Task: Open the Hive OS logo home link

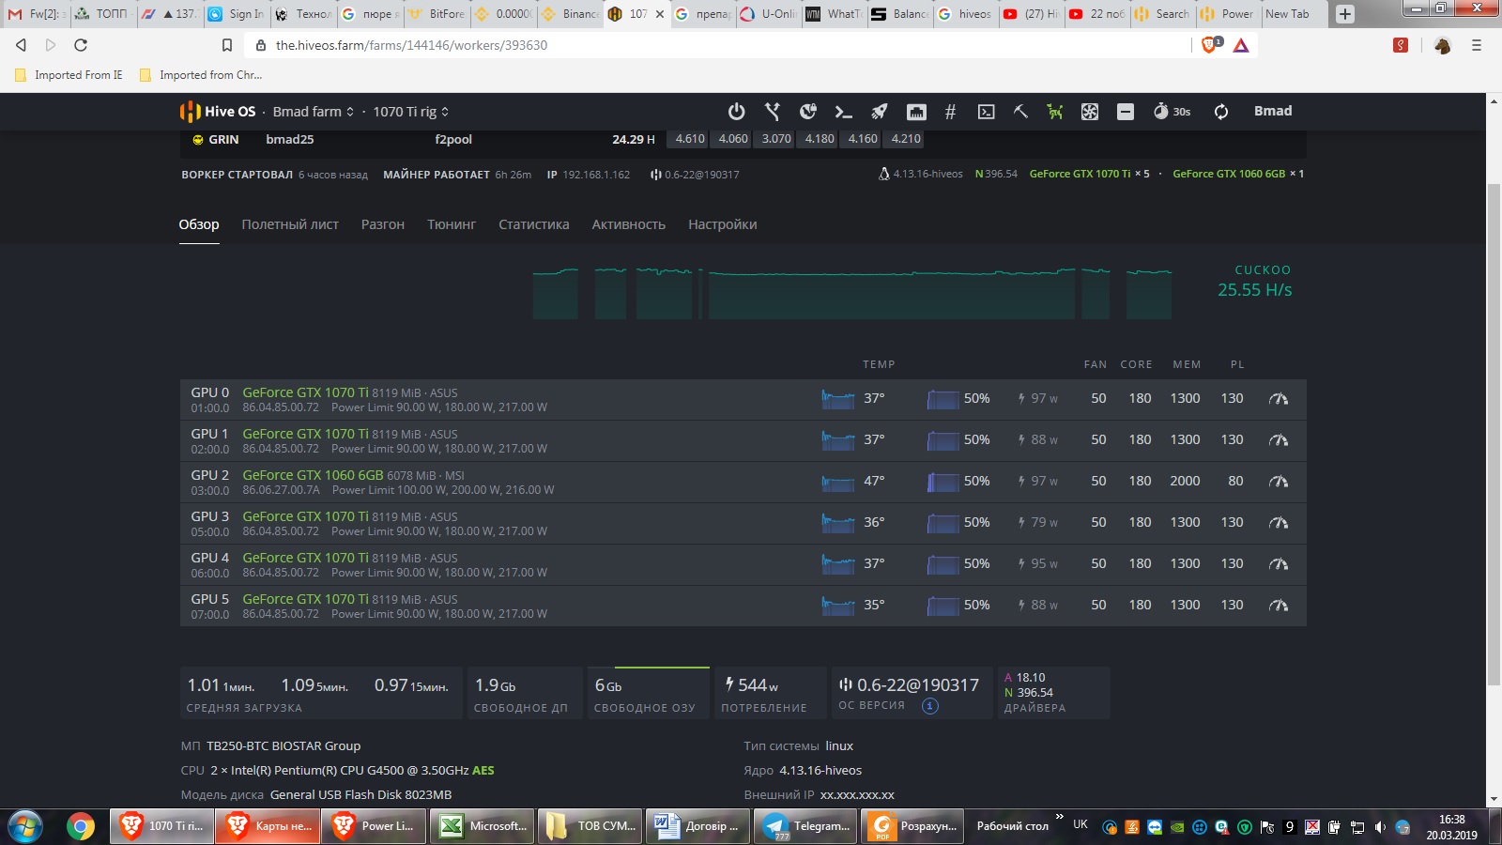Action: [x=218, y=112]
